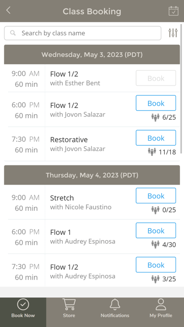Book the Stretch class with Nicole Faustino
Viewport: 184px width, 327px height.
click(x=156, y=195)
